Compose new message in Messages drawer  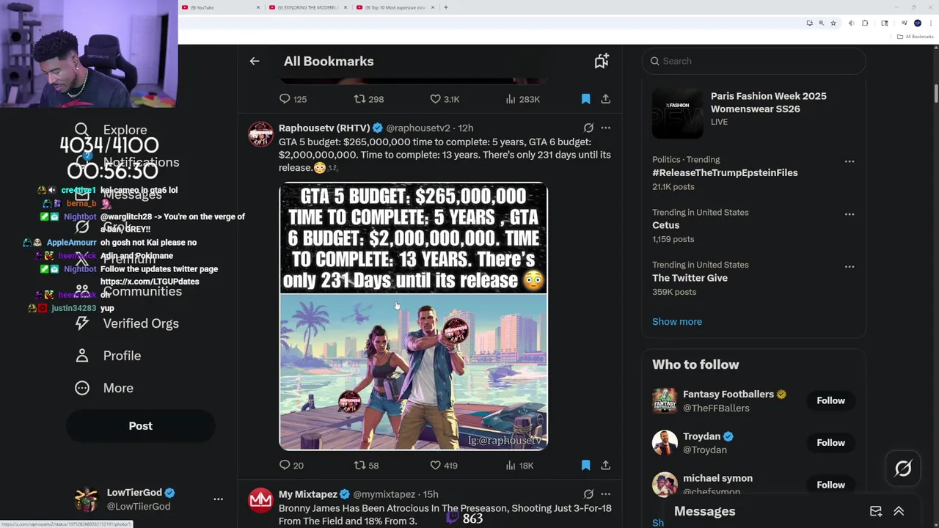point(876,511)
